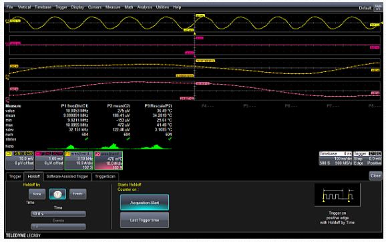The width and height of the screenshot is (386, 242).
Task: Click the holdoff trigger diagram thumbnail
Action: click(337, 195)
